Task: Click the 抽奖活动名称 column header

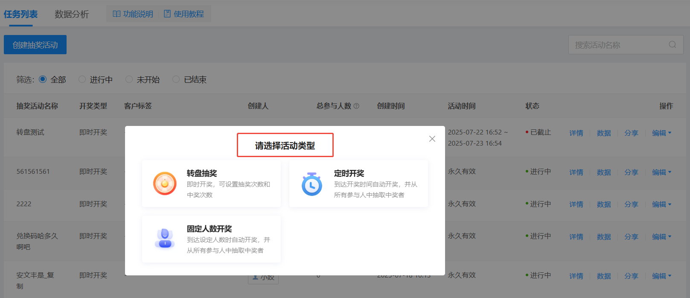Action: pos(37,106)
